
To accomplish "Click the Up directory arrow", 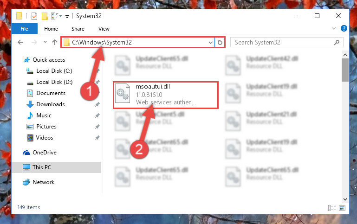I will click(x=55, y=42).
